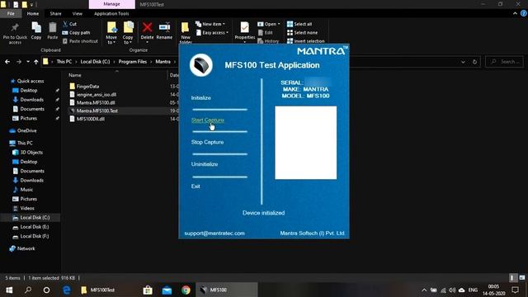Click Select none in ribbon
This screenshot has height=297, width=528.
[302, 33]
